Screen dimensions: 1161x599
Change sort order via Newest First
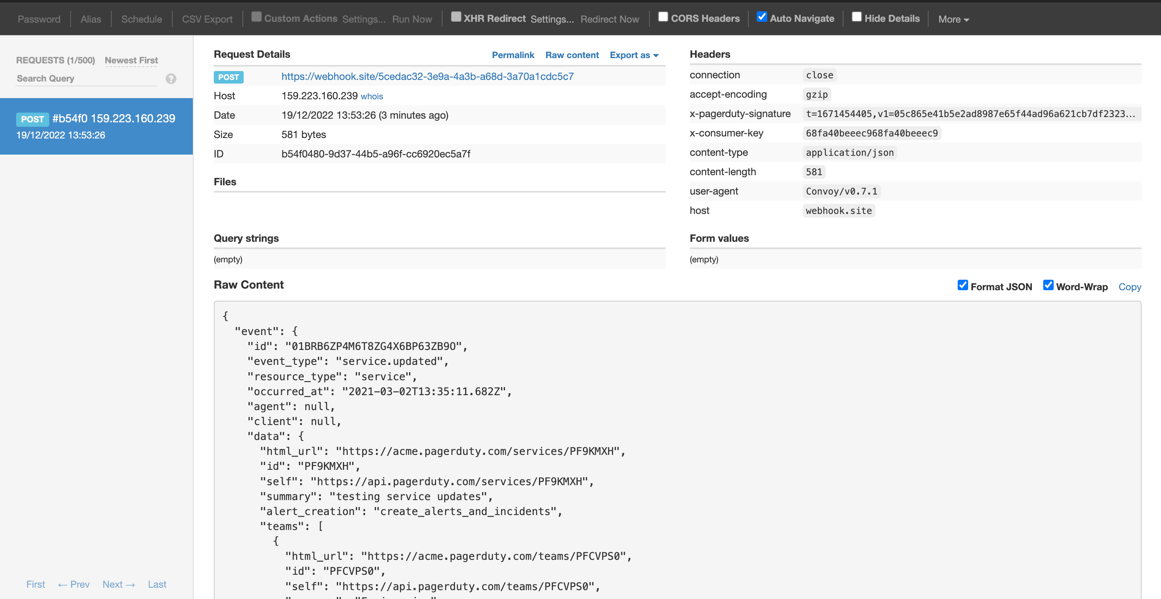[131, 60]
